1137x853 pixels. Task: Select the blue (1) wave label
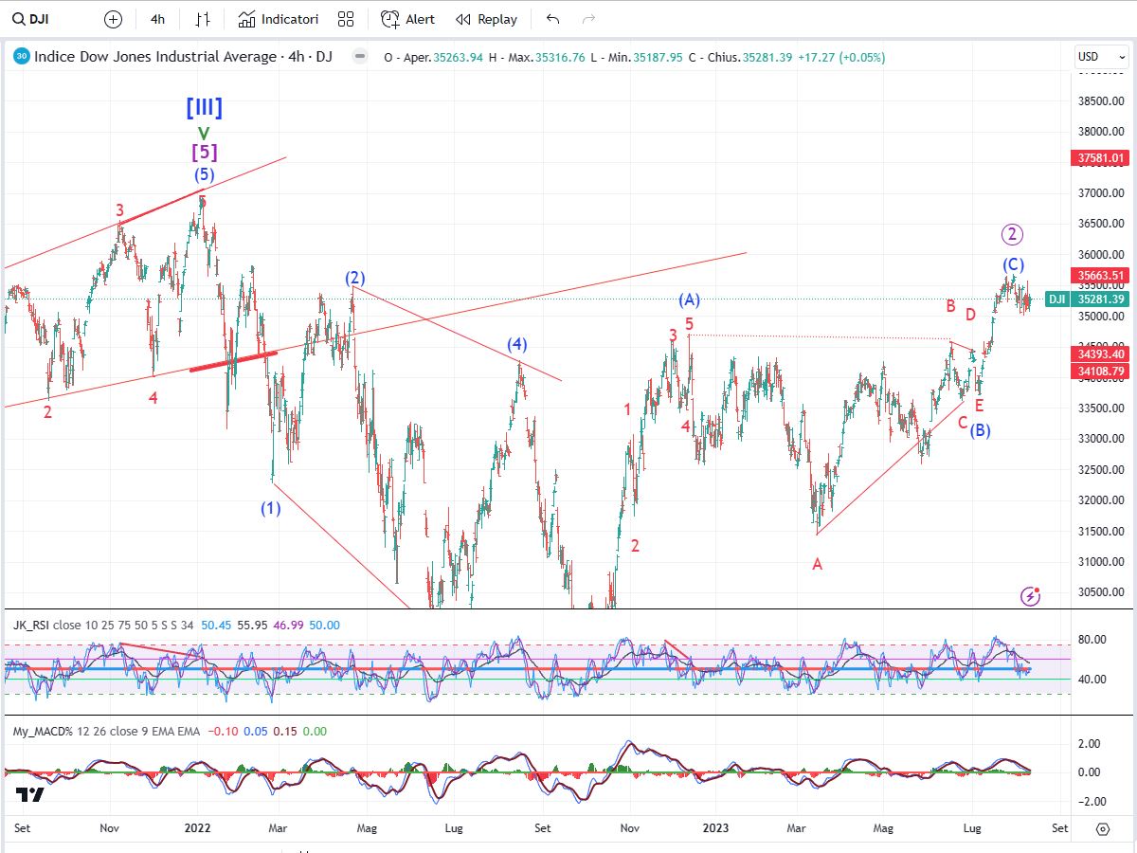271,508
